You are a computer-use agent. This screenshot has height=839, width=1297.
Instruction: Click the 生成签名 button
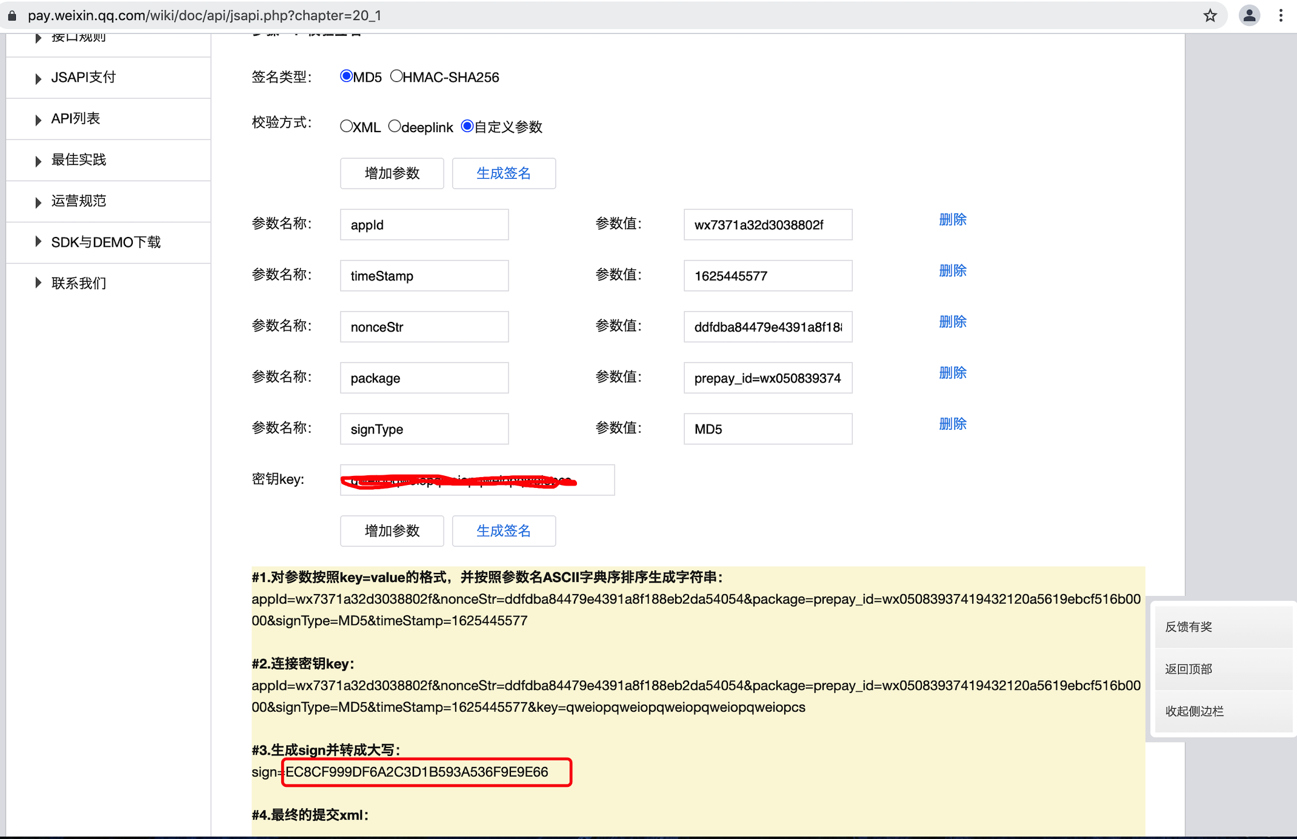pos(504,173)
